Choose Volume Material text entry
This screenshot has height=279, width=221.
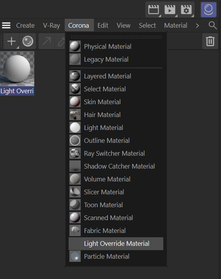[x=107, y=179]
